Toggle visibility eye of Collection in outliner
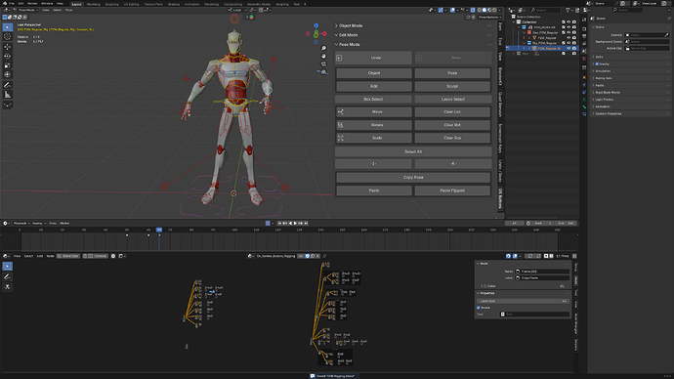The height and width of the screenshot is (379, 674). click(569, 21)
